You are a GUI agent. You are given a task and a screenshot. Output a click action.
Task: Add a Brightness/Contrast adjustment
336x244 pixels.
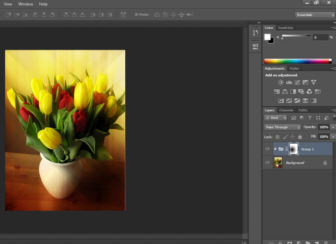click(280, 83)
